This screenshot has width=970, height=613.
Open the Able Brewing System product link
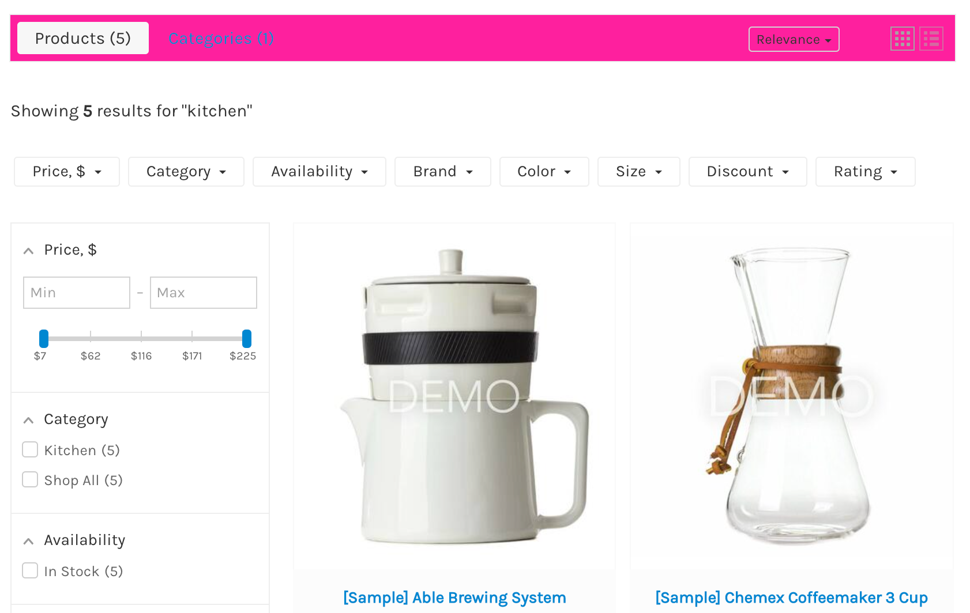(454, 597)
